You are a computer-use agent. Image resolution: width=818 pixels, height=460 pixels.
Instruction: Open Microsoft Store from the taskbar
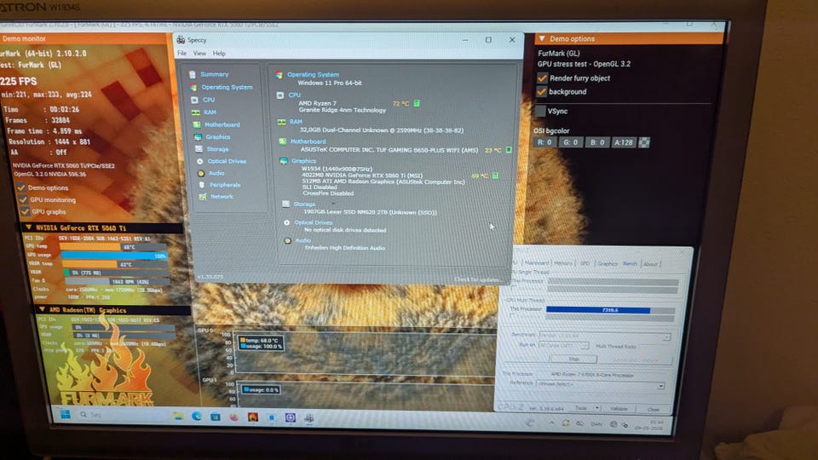(216, 417)
